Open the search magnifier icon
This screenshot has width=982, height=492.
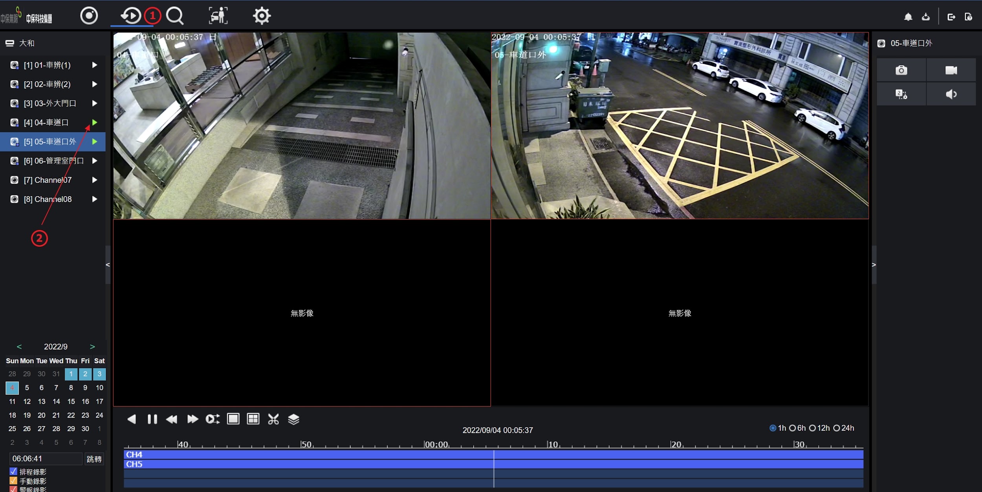click(175, 16)
